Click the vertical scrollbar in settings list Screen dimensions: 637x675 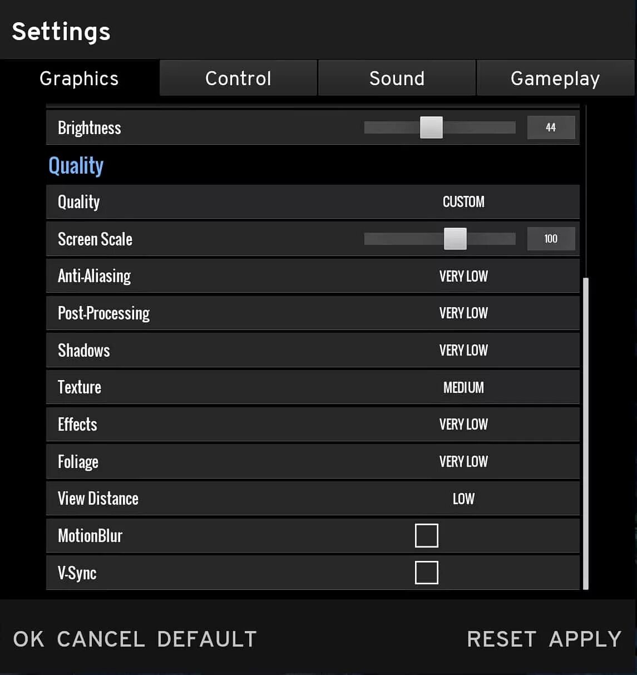585,433
